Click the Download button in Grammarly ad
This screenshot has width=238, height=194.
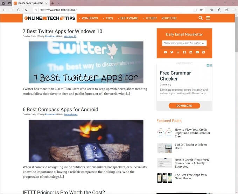coord(184,105)
